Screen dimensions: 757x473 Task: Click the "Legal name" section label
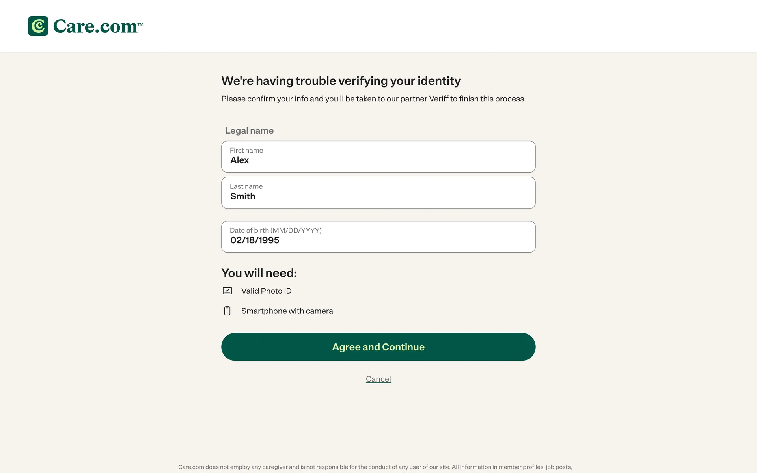coord(249,130)
